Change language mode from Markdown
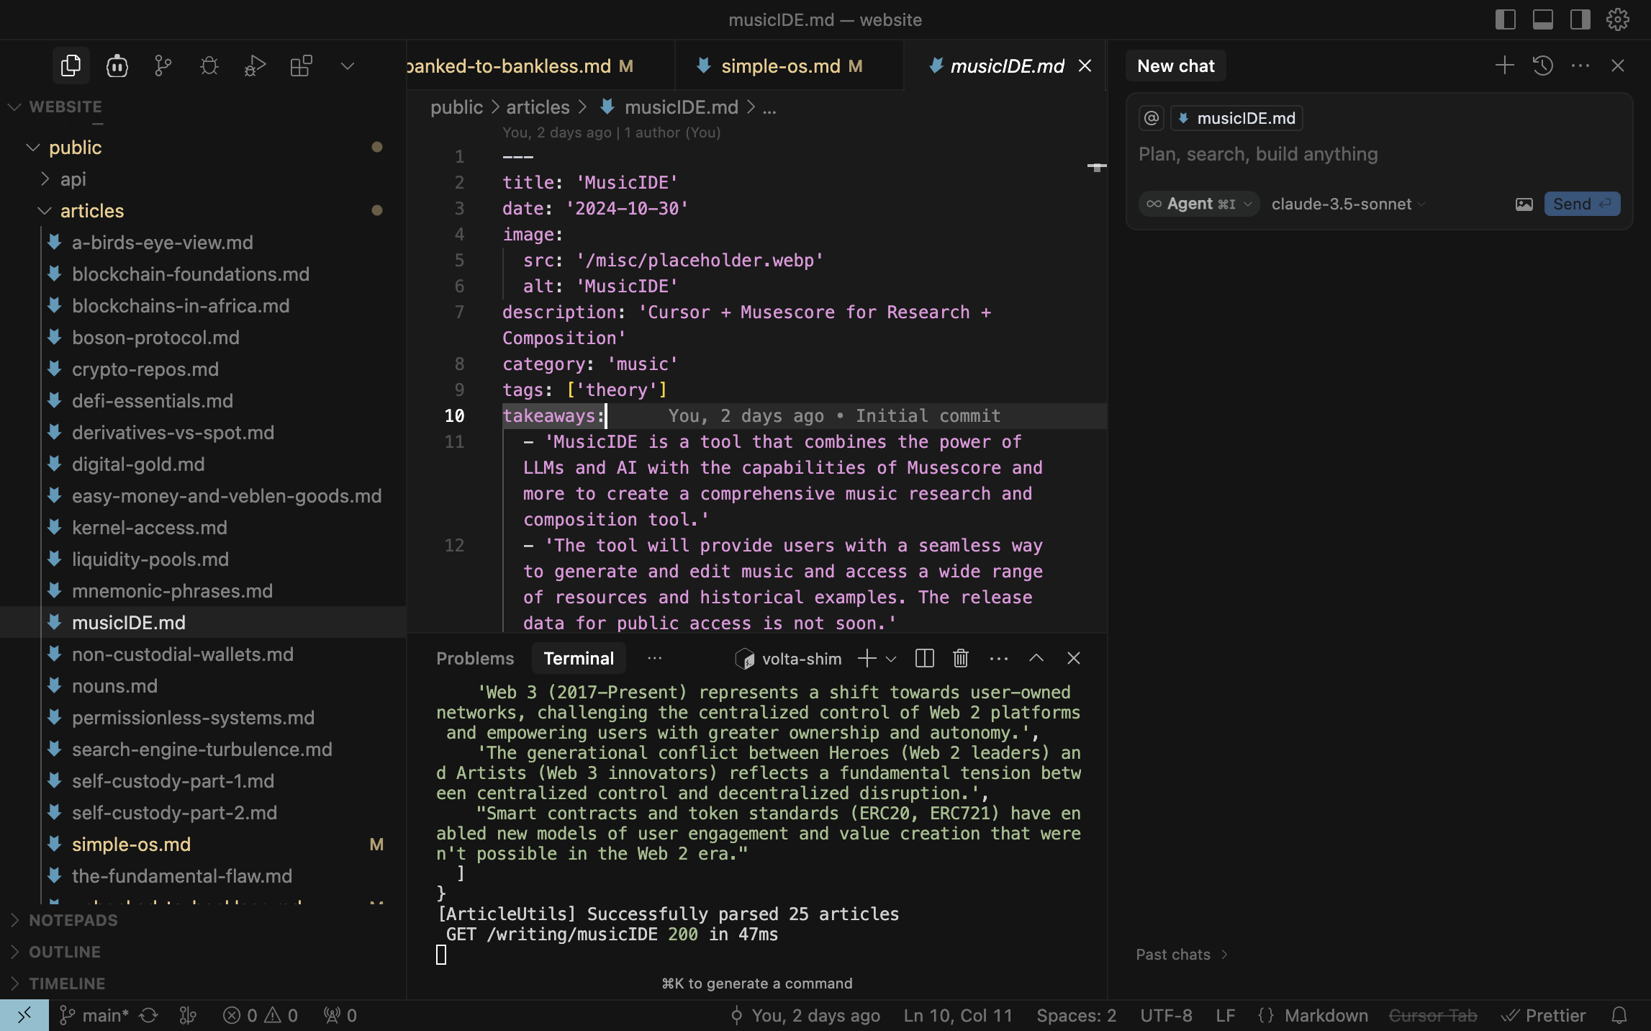The image size is (1651, 1031). pos(1326,1015)
